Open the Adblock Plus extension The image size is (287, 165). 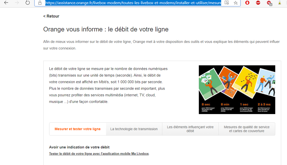258,3
